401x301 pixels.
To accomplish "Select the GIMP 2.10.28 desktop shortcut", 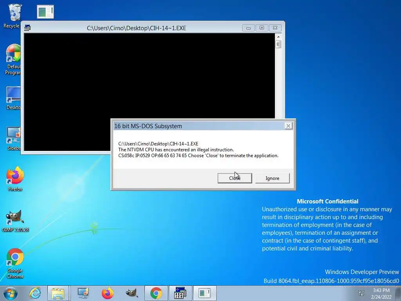I will 15,221.
